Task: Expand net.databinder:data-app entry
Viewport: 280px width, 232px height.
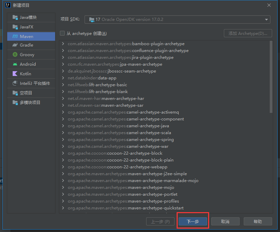Action: point(63,78)
